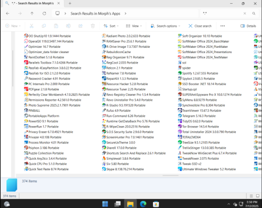Expand the chevron after Morph's Apps breadcrumb
The width and height of the screenshot is (262, 208).
pos(125,14)
